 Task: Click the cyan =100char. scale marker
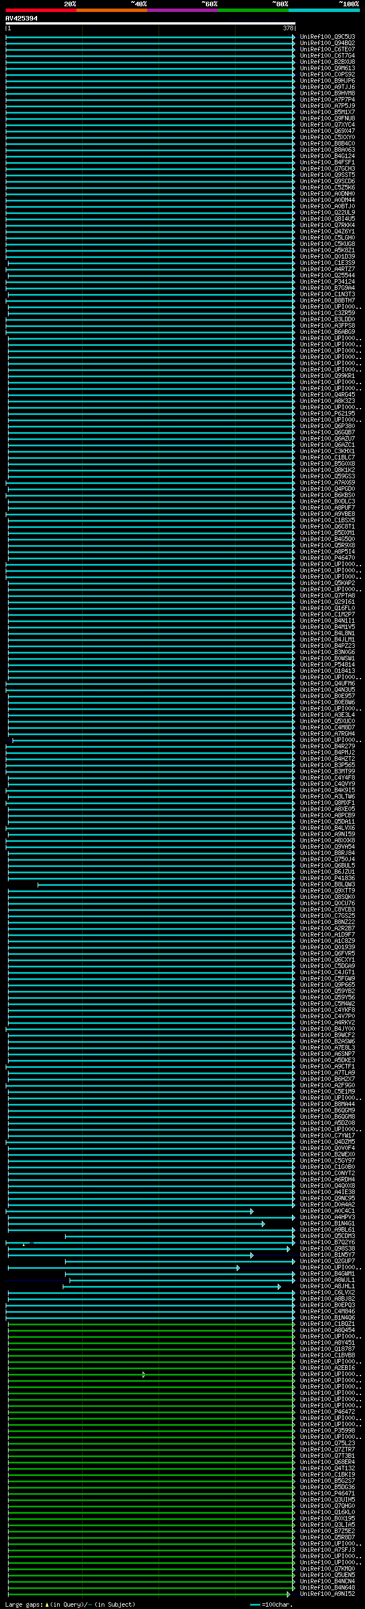(255, 1604)
